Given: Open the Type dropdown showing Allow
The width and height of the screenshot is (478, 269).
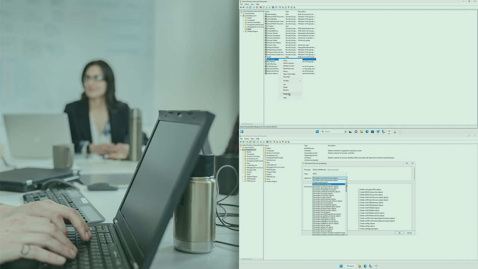Looking at the screenshot, I should [330, 174].
